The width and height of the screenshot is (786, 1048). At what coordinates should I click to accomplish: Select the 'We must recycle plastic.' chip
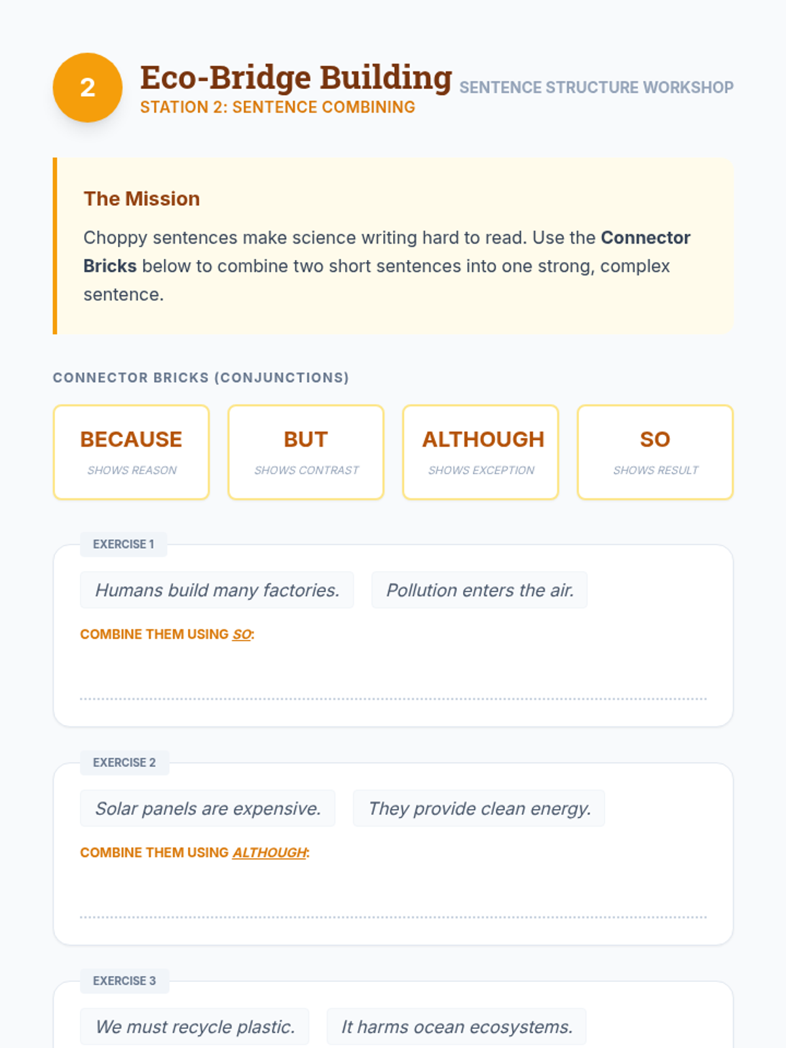195,1026
